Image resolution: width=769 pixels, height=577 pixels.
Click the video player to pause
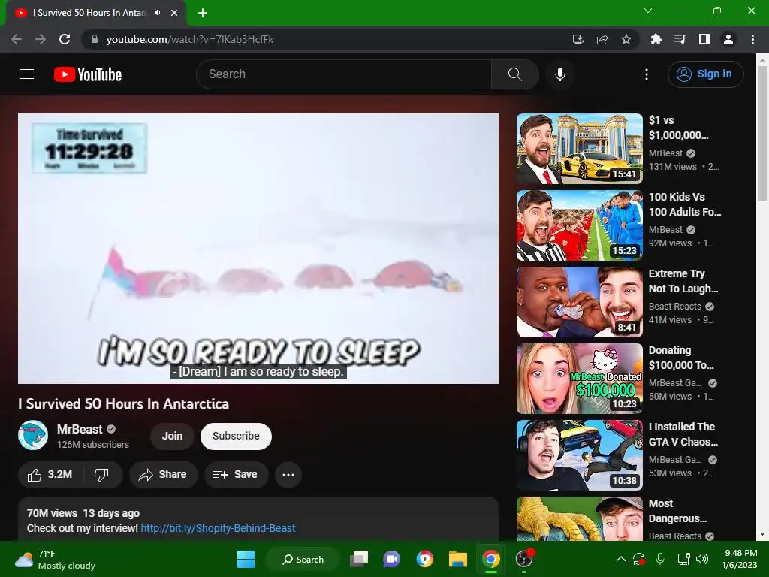pyautogui.click(x=258, y=248)
